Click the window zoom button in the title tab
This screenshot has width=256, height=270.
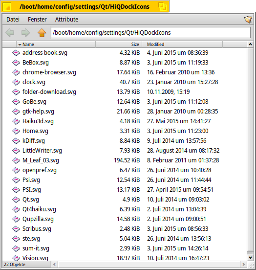pyautogui.click(x=163, y=7)
